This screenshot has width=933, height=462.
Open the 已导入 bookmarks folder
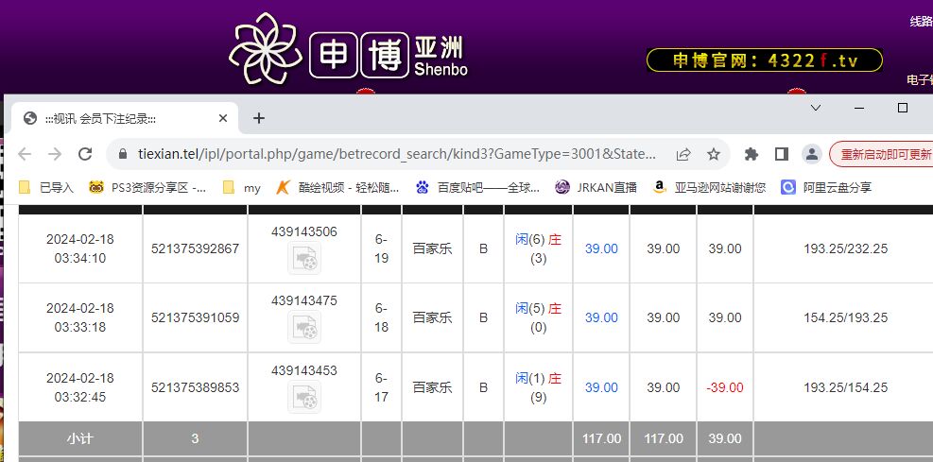[x=47, y=187]
